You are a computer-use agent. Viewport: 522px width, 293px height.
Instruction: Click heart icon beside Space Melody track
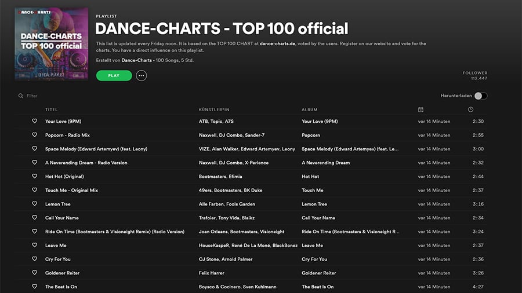(x=35, y=149)
